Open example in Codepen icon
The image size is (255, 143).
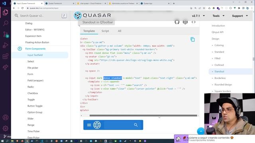click(x=185, y=22)
